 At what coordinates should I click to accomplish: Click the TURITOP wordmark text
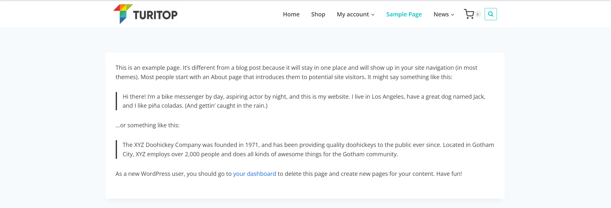coord(155,15)
